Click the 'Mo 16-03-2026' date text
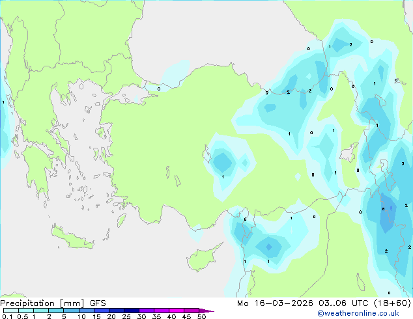Screen dimensions: 413x319 coord(275,303)
